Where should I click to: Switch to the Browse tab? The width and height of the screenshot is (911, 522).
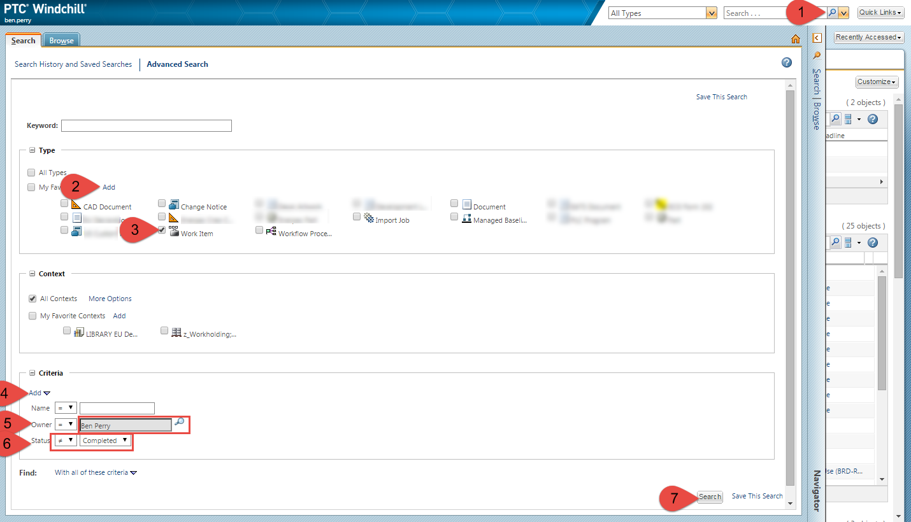[62, 40]
